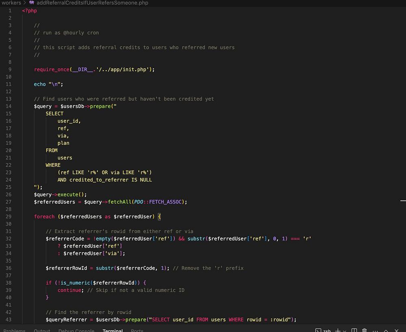Open the workers folder breadcrumb
The image size is (406, 332).
[x=11, y=3]
